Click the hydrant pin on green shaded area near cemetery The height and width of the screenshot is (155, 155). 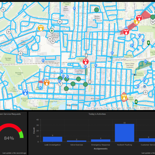(x=145, y=61)
